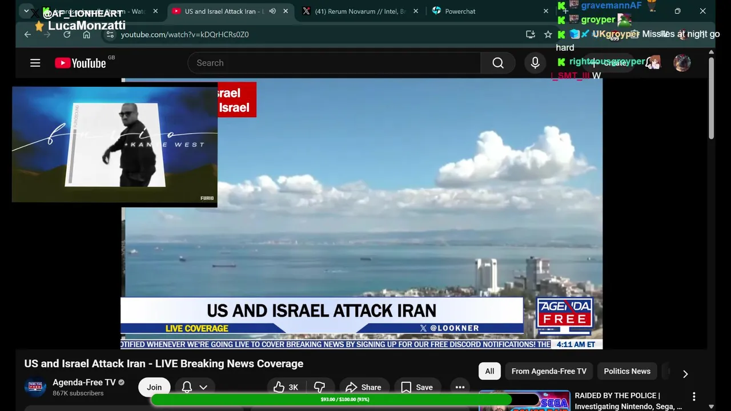Open the YouTube hamburger guide menu
This screenshot has width=731, height=411.
pyautogui.click(x=35, y=63)
